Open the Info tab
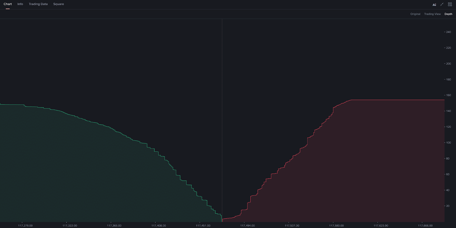Viewport: 456px width, 228px height. (x=20, y=4)
